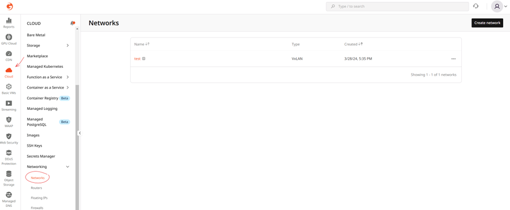This screenshot has width=510, height=210.
Task: Open Streaming section
Action: click(x=9, y=106)
